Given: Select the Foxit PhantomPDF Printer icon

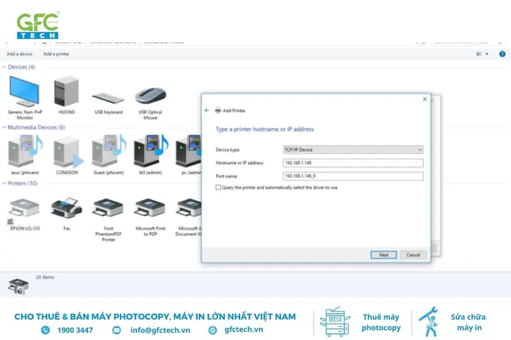Looking at the screenshot, I should [108, 208].
